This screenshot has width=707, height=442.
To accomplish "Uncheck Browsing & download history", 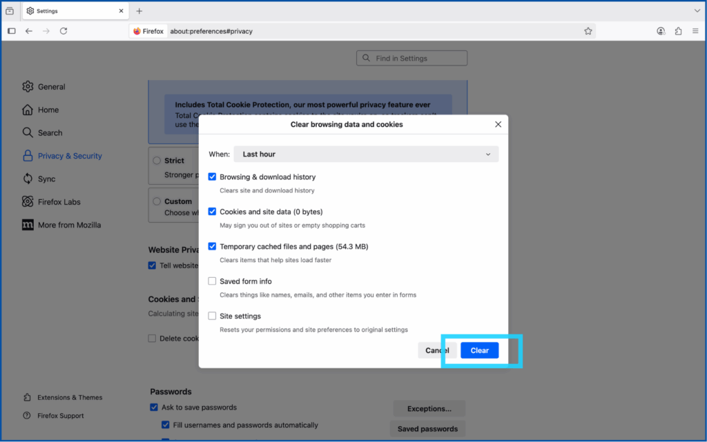I will coord(213,177).
